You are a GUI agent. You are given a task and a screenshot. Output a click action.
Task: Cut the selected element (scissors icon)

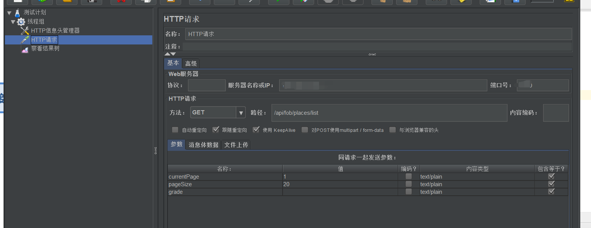point(121,1)
